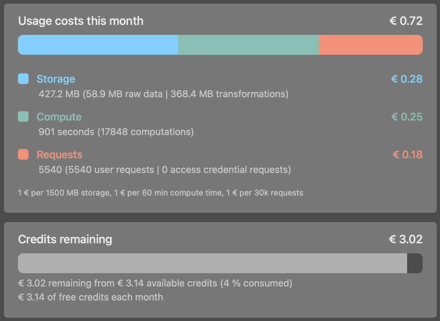
Task: Select the orange Requests segment in the usage bar
Action: click(x=370, y=44)
